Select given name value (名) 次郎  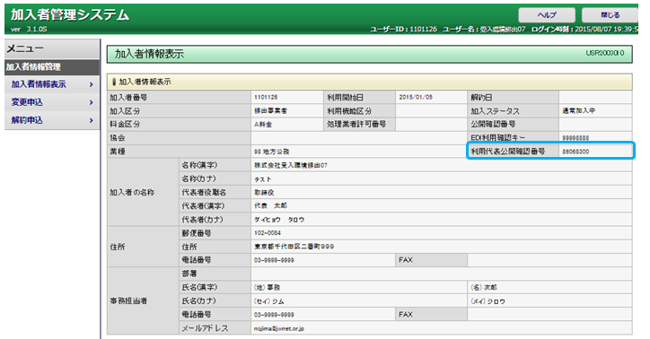[484, 287]
